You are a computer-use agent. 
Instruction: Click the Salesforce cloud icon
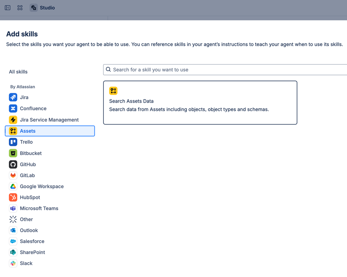pos(13,241)
